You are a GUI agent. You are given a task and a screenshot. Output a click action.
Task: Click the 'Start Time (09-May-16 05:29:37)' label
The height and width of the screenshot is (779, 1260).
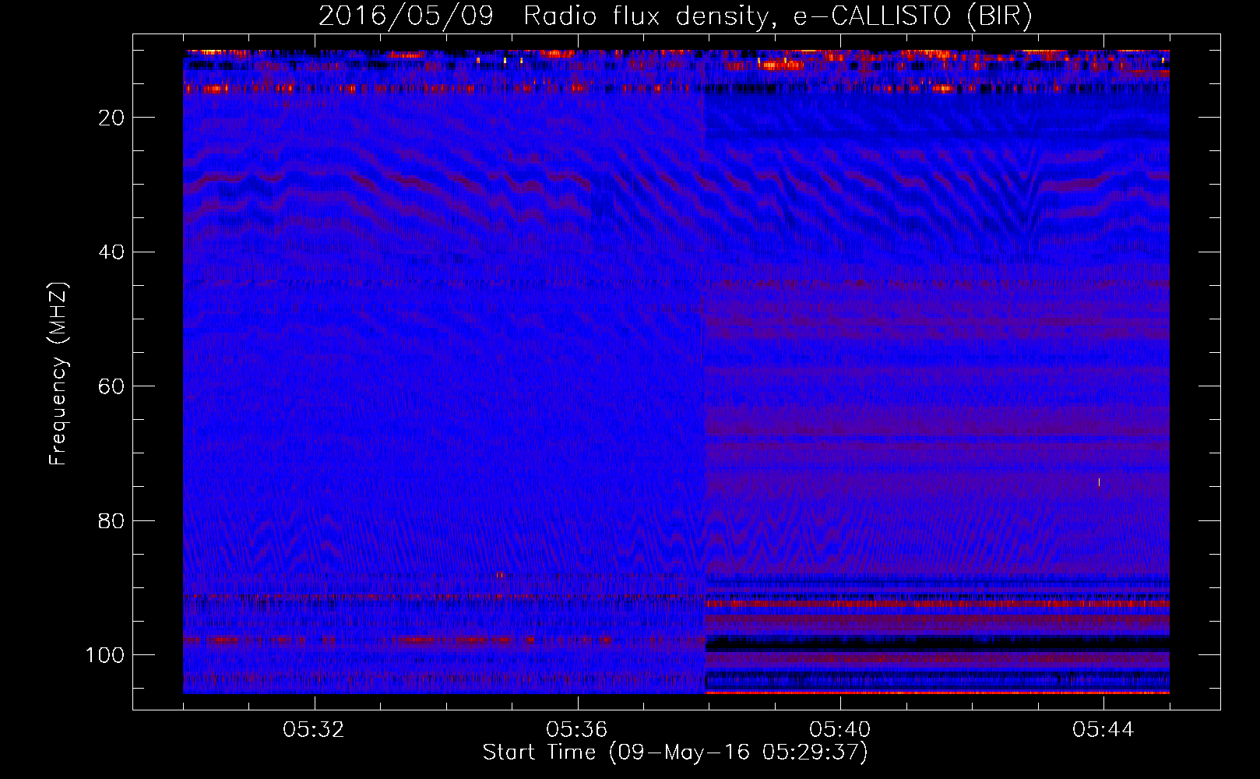(675, 753)
